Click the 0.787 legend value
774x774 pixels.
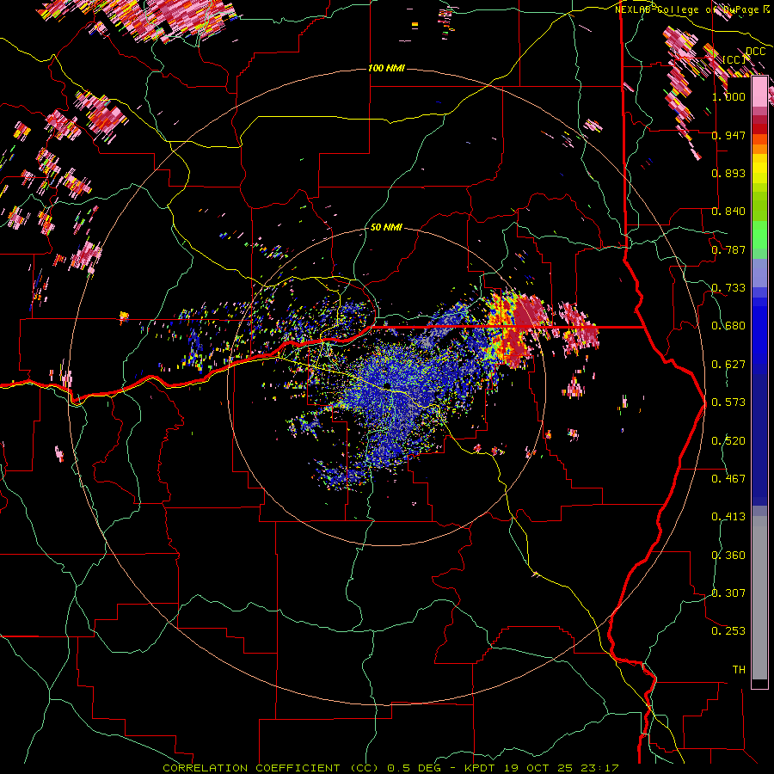[x=728, y=249]
